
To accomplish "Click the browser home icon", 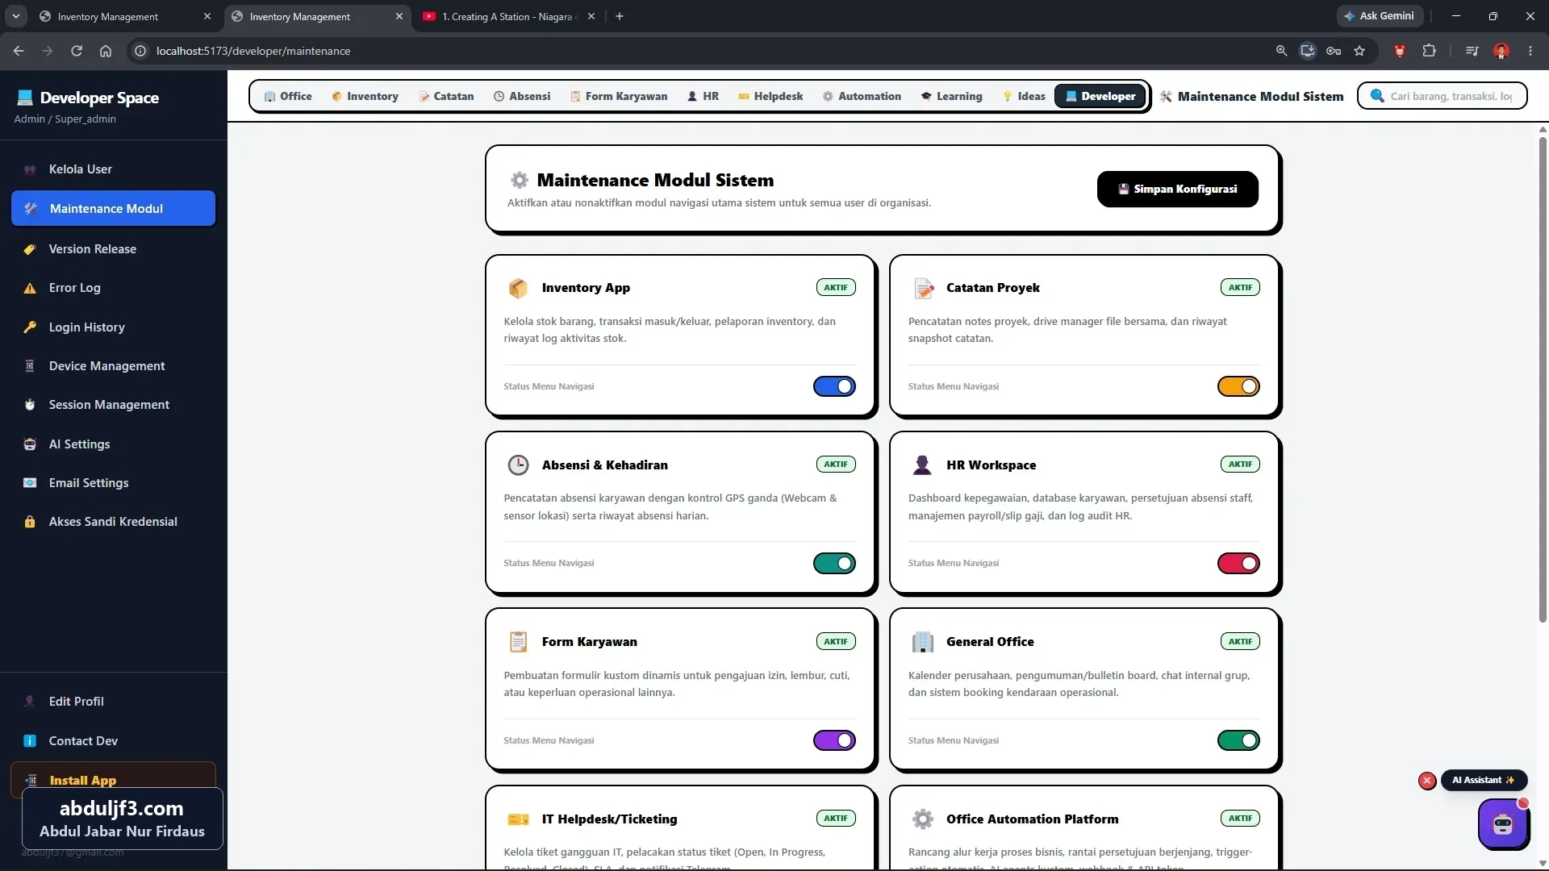I will click(106, 51).
